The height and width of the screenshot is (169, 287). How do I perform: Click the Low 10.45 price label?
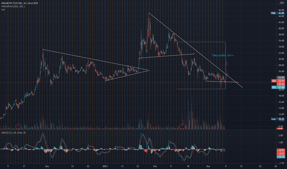pyautogui.click(x=278, y=119)
